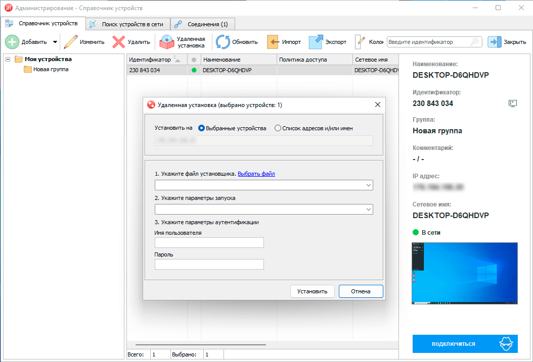Image resolution: width=533 pixels, height=362 pixels.
Task: Click the incognito hat icon on connect button
Action: pos(506,344)
